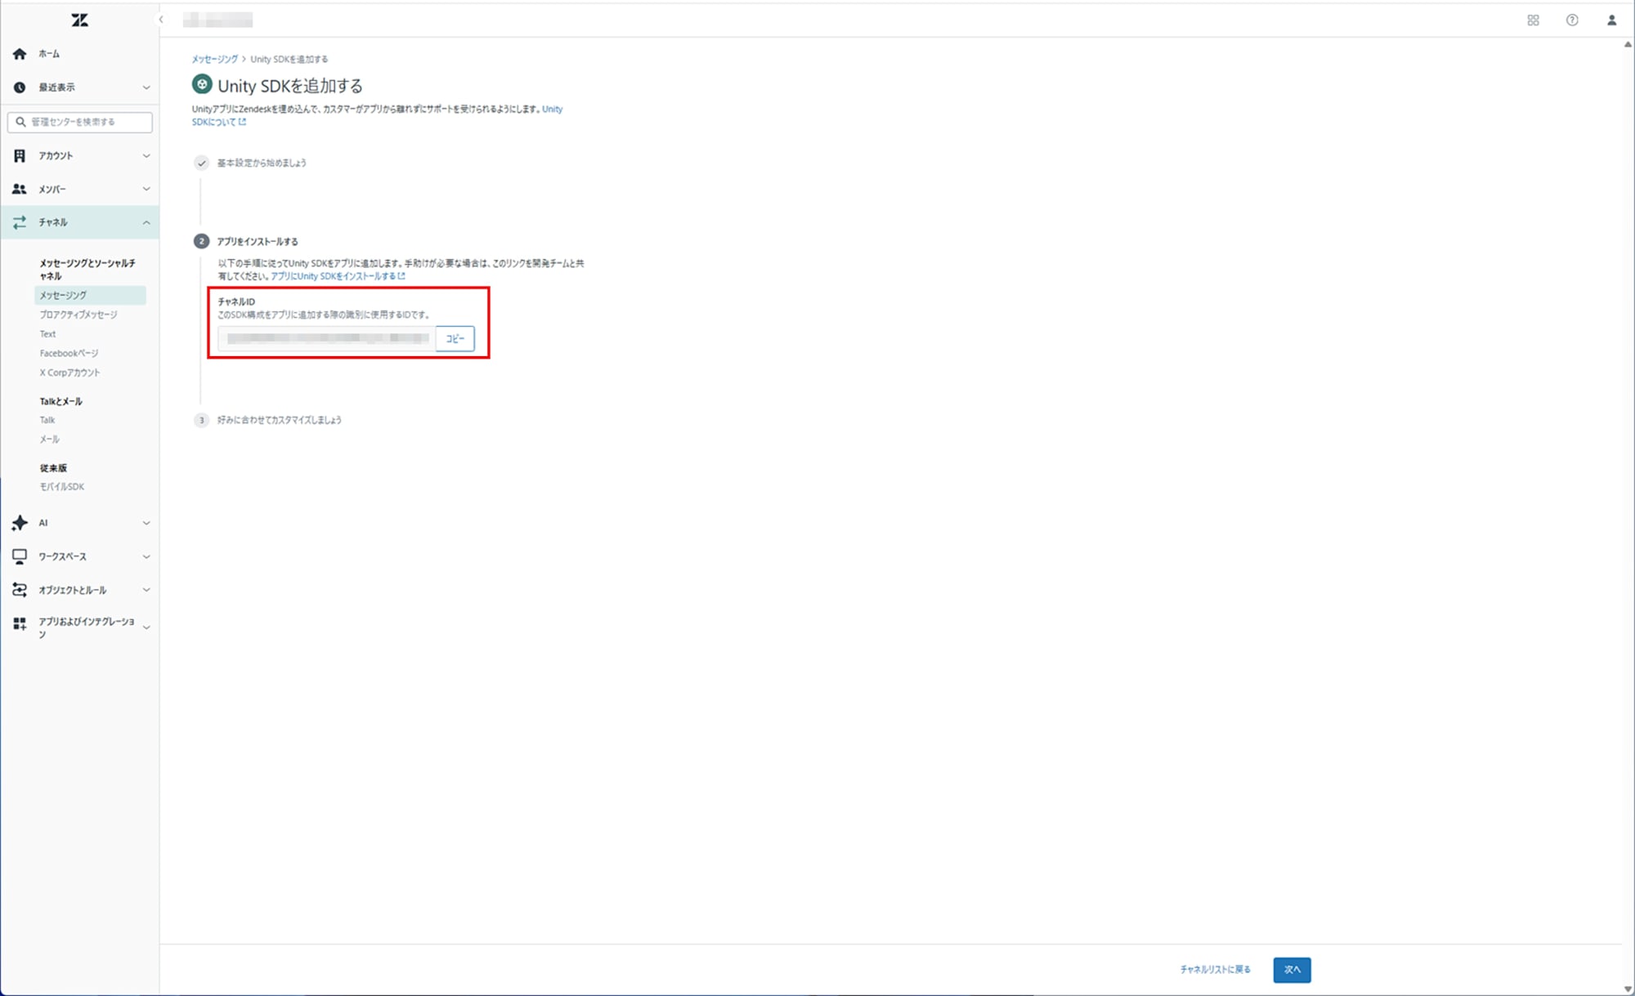The height and width of the screenshot is (996, 1635).
Task: Click the 次へ button
Action: pos(1292,970)
